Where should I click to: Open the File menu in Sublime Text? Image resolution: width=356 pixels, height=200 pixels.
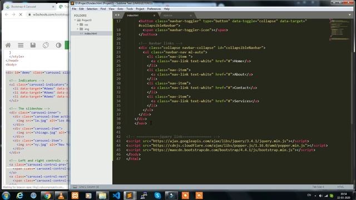point(74,9)
